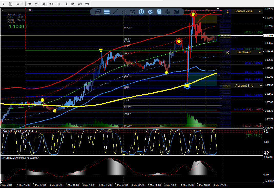Screen dimensions: 274x188
Task: Click the trash bin delete icon
Action: (x=159, y=12)
